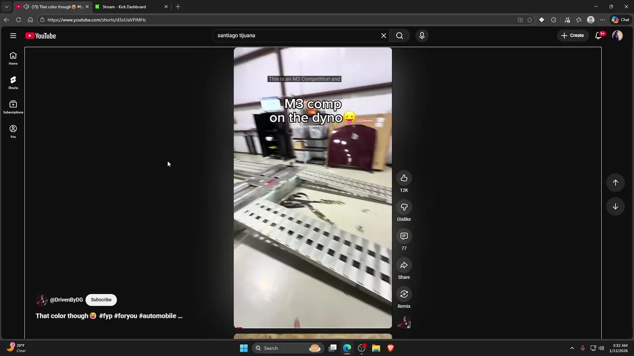This screenshot has width=634, height=356.
Task: Open YouTube notifications bell
Action: tap(598, 36)
